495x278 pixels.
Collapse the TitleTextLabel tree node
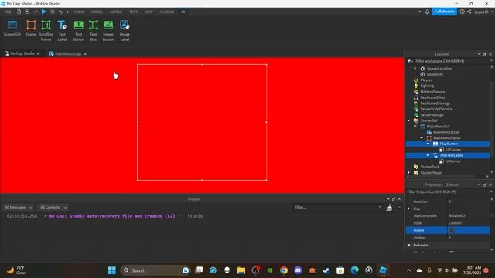point(428,155)
